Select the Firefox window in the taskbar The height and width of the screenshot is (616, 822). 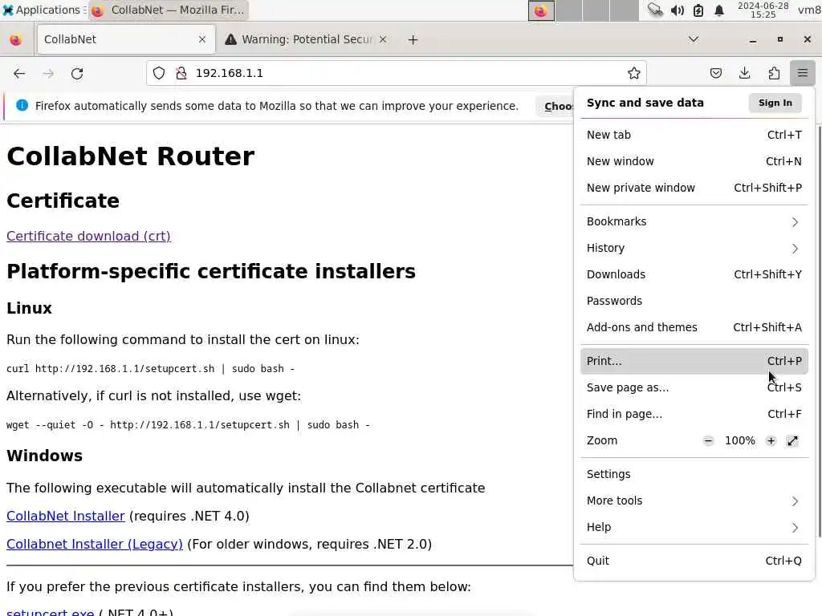[169, 10]
